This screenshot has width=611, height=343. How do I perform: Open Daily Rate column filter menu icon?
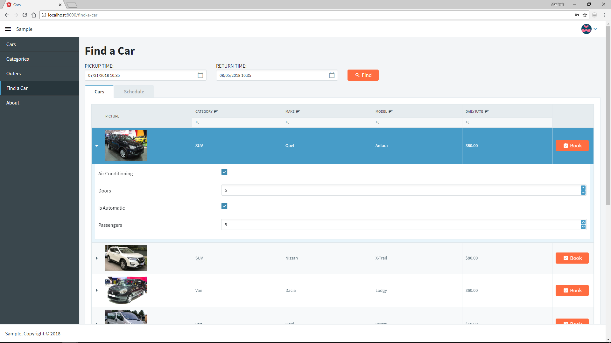click(487, 111)
